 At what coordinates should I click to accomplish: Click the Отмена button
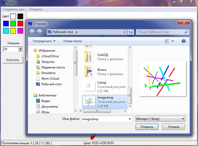(173, 127)
